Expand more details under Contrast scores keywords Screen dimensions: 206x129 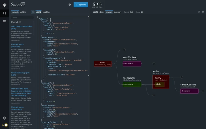click(x=16, y=69)
